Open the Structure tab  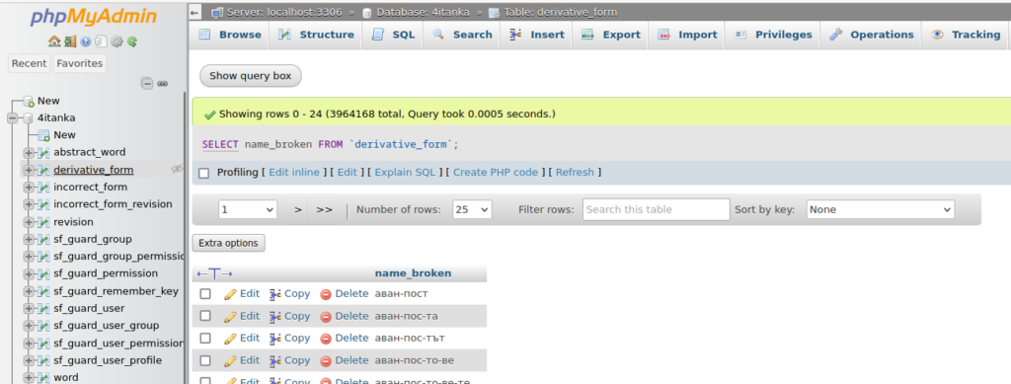[x=317, y=35]
